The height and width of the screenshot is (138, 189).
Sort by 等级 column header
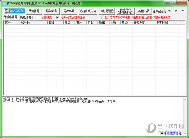[x=69, y=23]
